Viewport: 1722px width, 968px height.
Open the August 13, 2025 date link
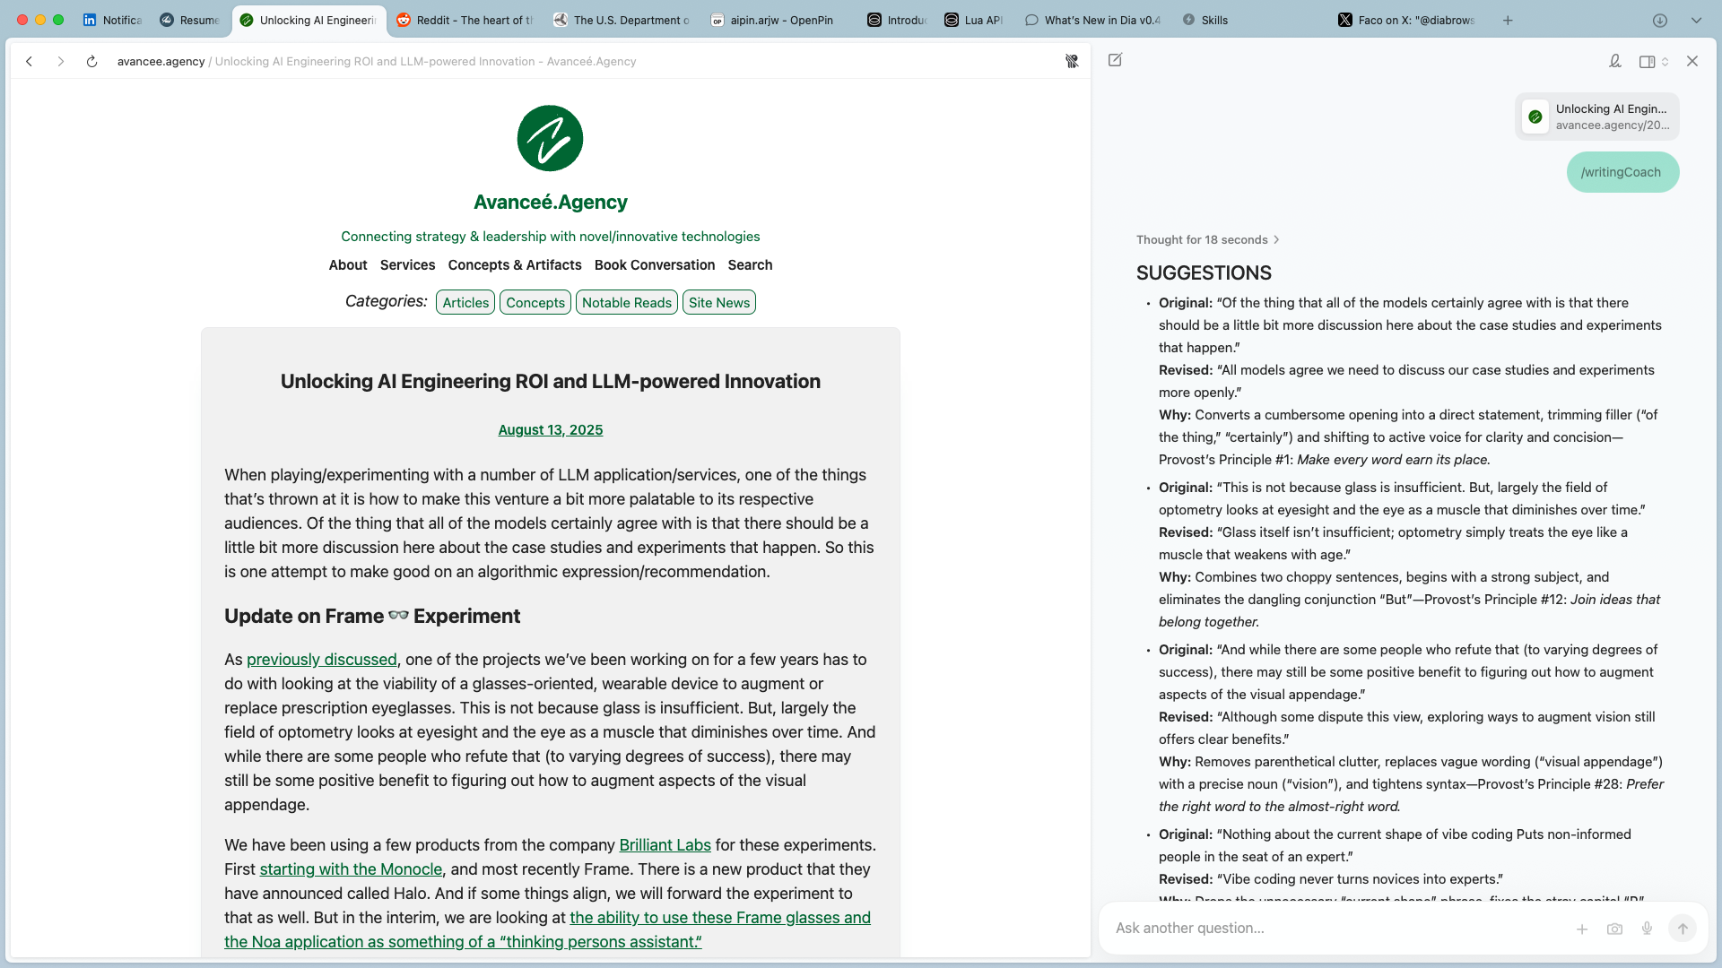pos(550,429)
